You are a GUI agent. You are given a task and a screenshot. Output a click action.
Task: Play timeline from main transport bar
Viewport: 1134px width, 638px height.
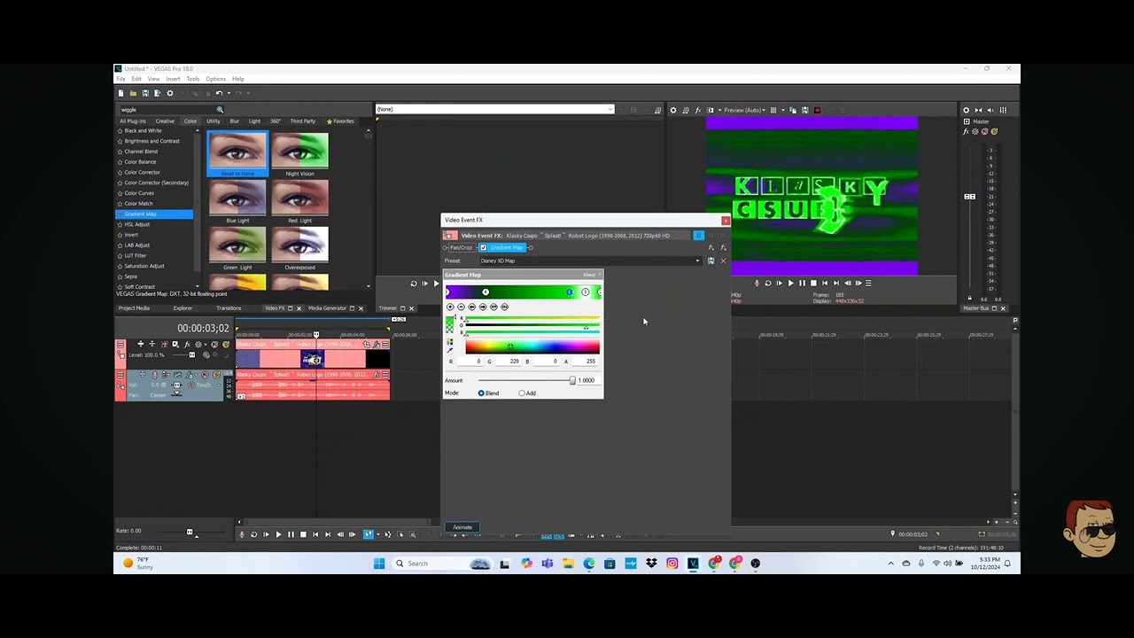[x=278, y=534]
